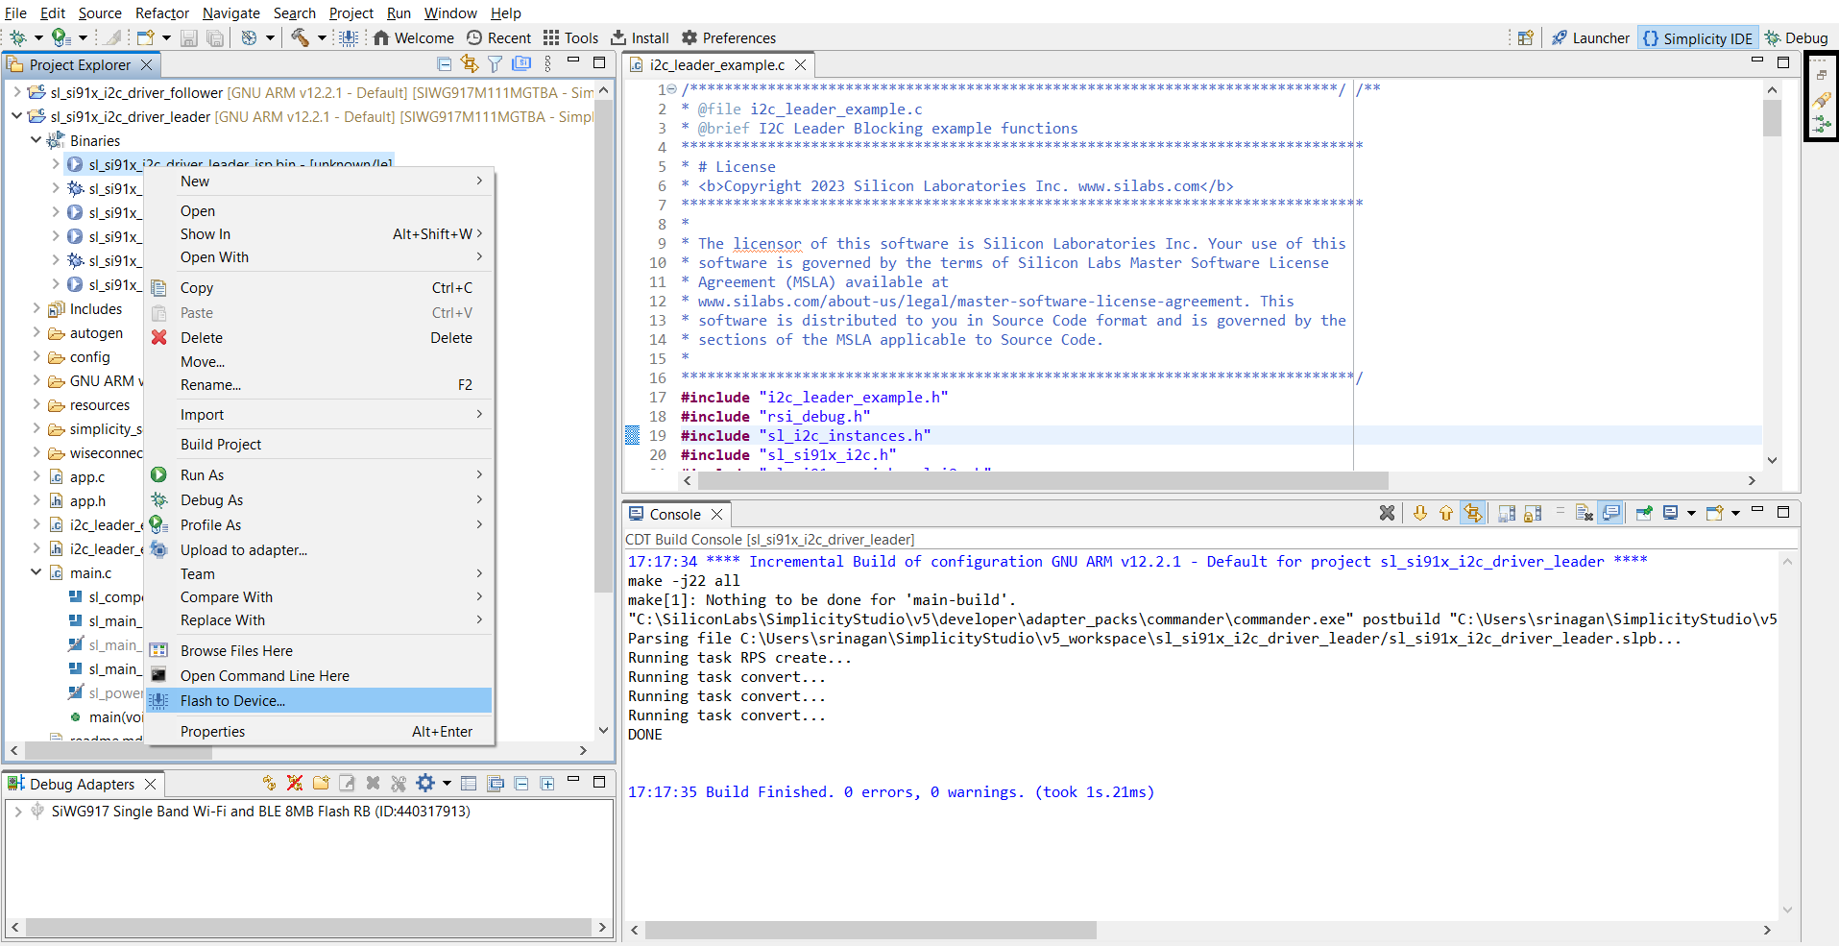This screenshot has height=946, width=1839.
Task: Select Flash to Device from context menu
Action: (232, 701)
